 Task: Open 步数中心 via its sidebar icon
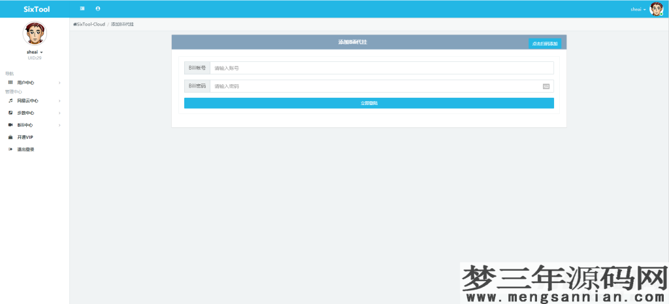click(10, 113)
